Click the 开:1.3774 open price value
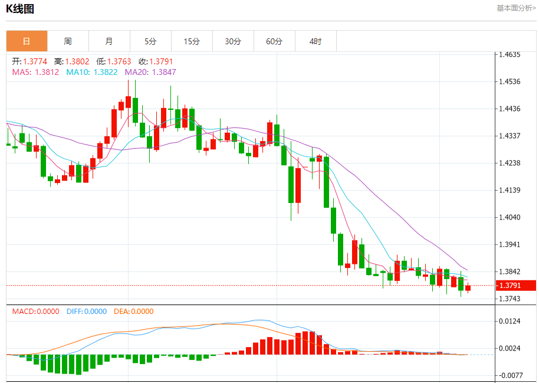 (29, 61)
